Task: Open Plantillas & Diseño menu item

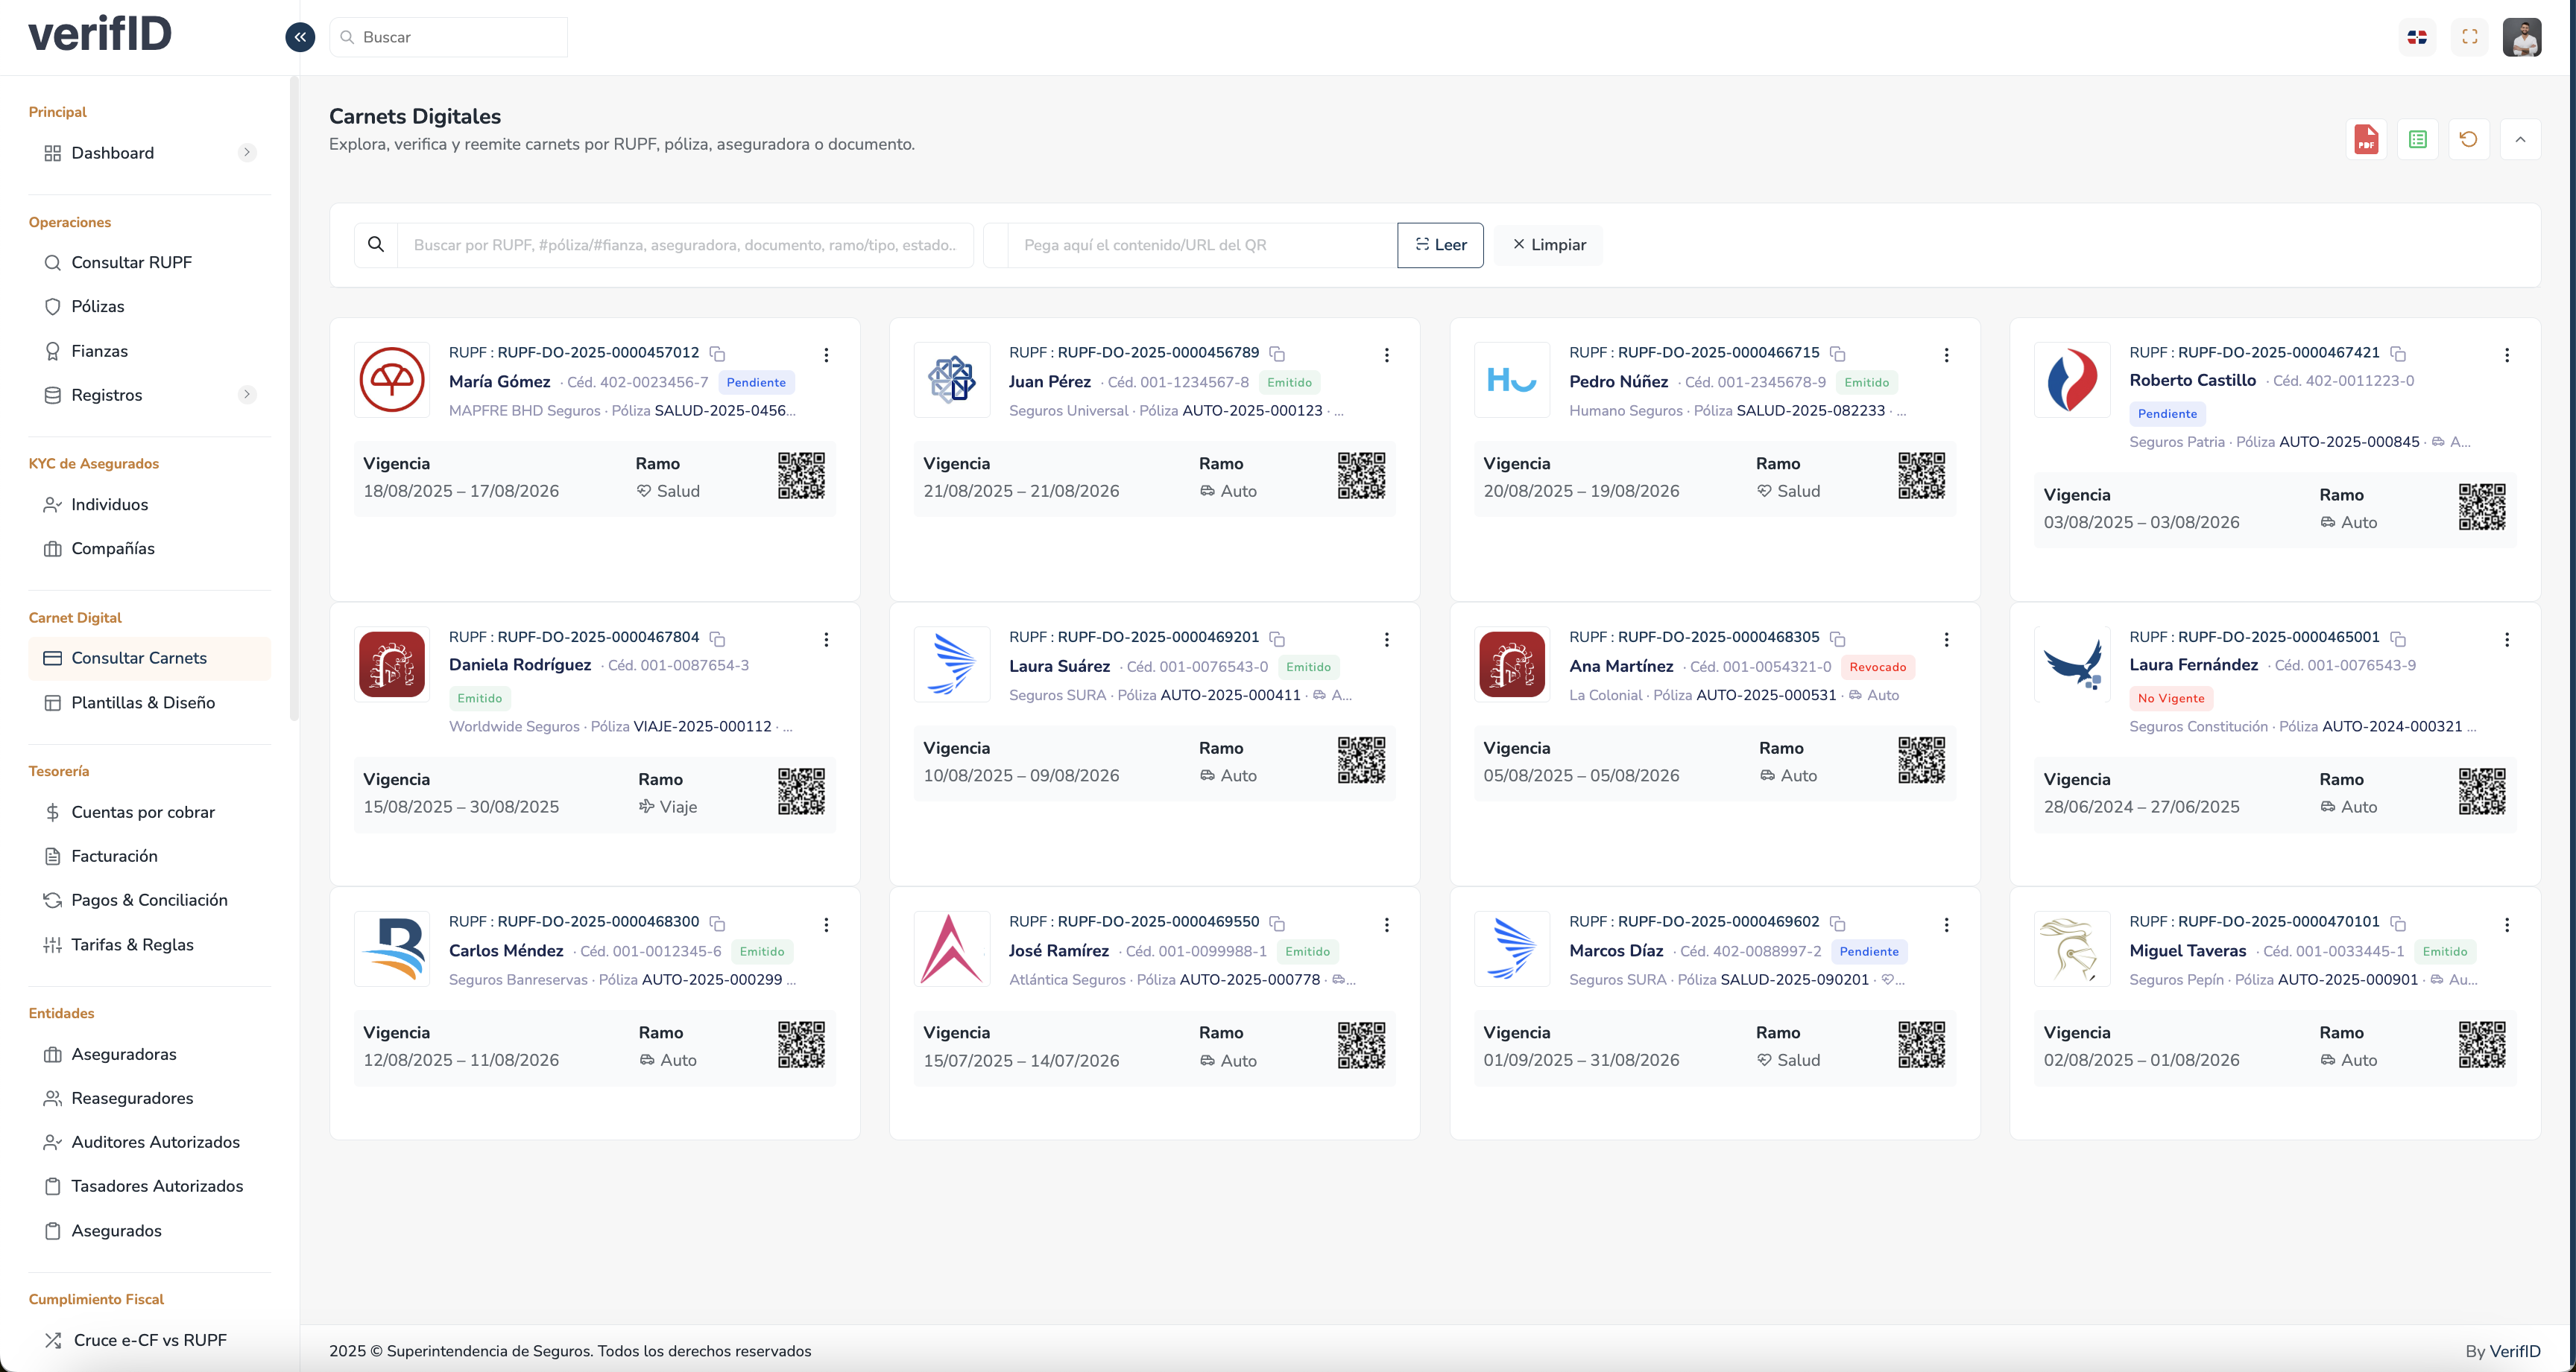Action: coord(143,702)
